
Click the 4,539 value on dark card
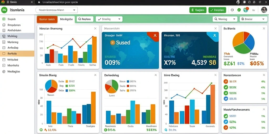coord(199,63)
